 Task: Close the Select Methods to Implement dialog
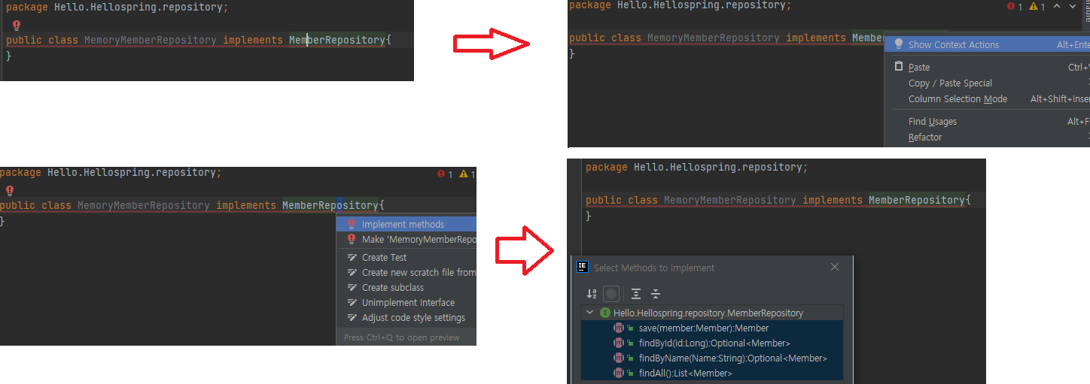click(834, 267)
